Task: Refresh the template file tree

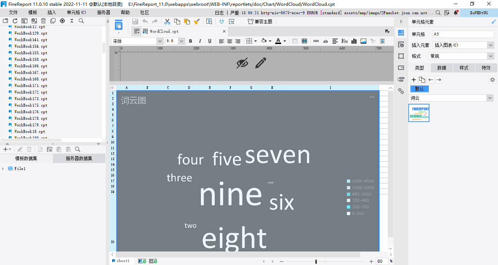Action: coord(15,21)
